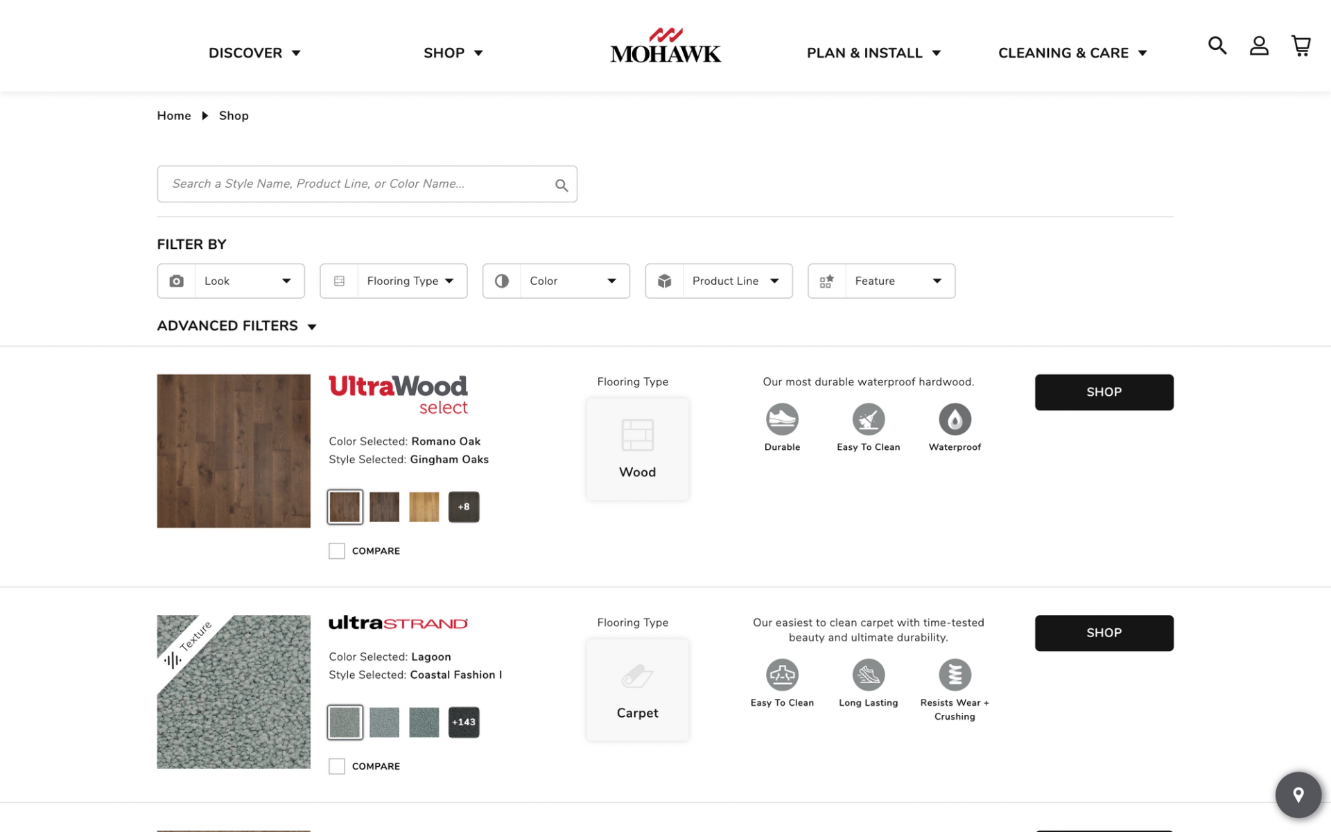Click the store locator pin button
1331x832 pixels.
(x=1298, y=795)
